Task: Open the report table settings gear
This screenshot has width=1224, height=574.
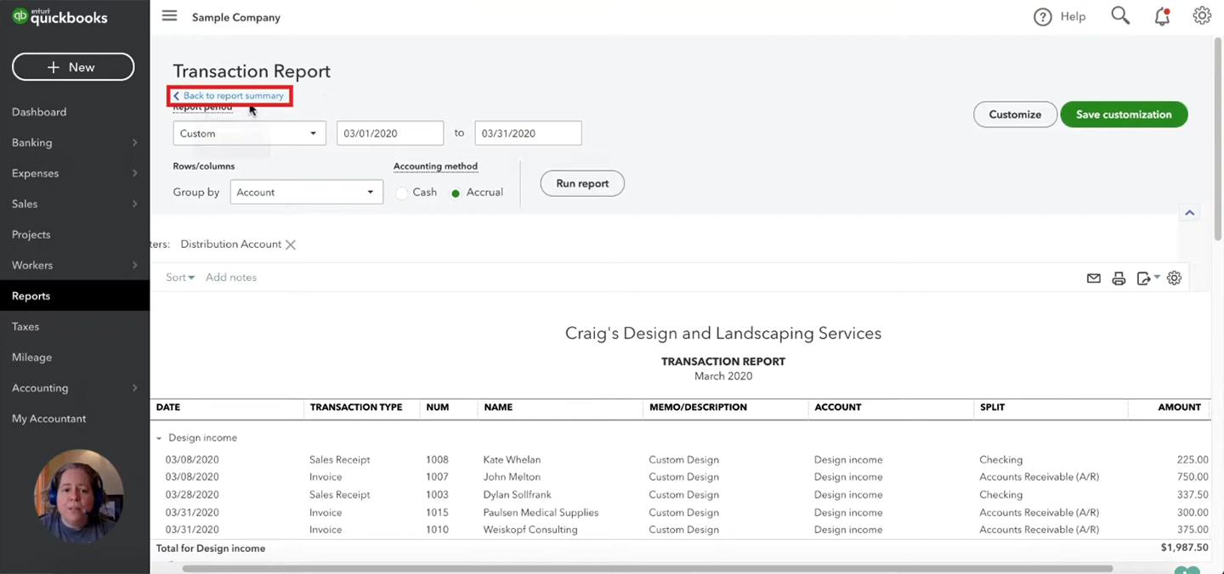Action: coord(1174,278)
